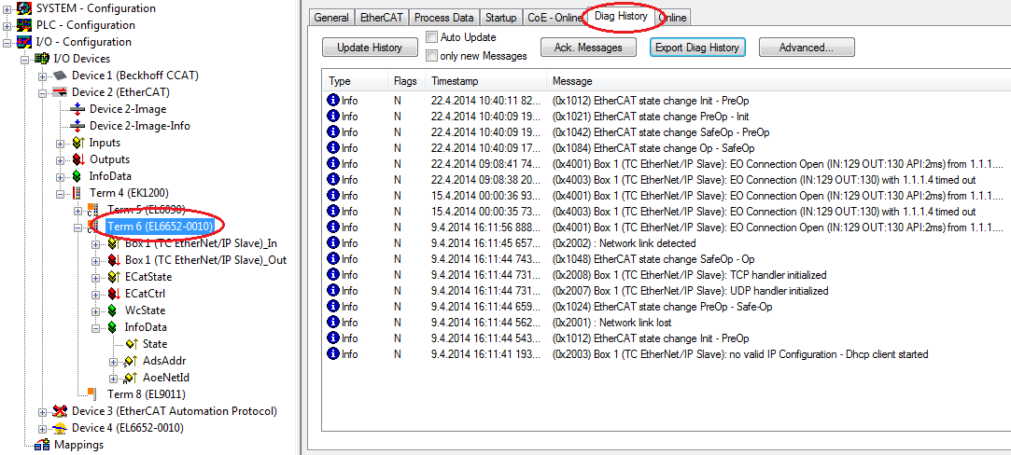Click the WcState green icon
Image resolution: width=1011 pixels, height=455 pixels.
pos(114,310)
